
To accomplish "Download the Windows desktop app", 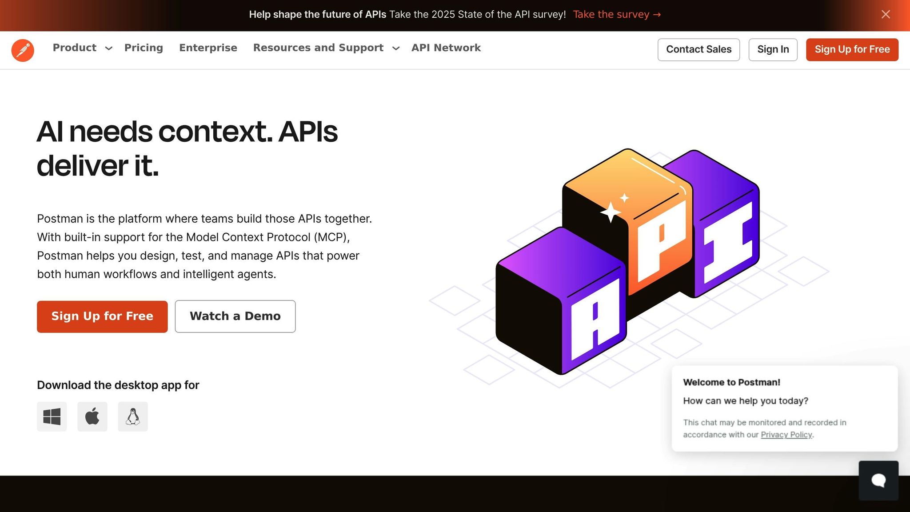I will point(52,416).
